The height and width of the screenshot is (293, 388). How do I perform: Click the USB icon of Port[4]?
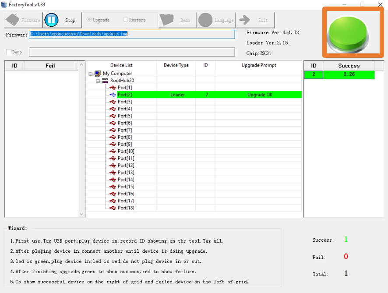[113, 109]
